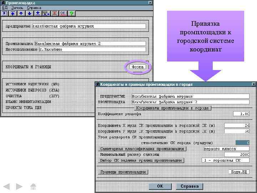
Task: Click Санитарная классификация промплощадки button
Action: click(142, 149)
